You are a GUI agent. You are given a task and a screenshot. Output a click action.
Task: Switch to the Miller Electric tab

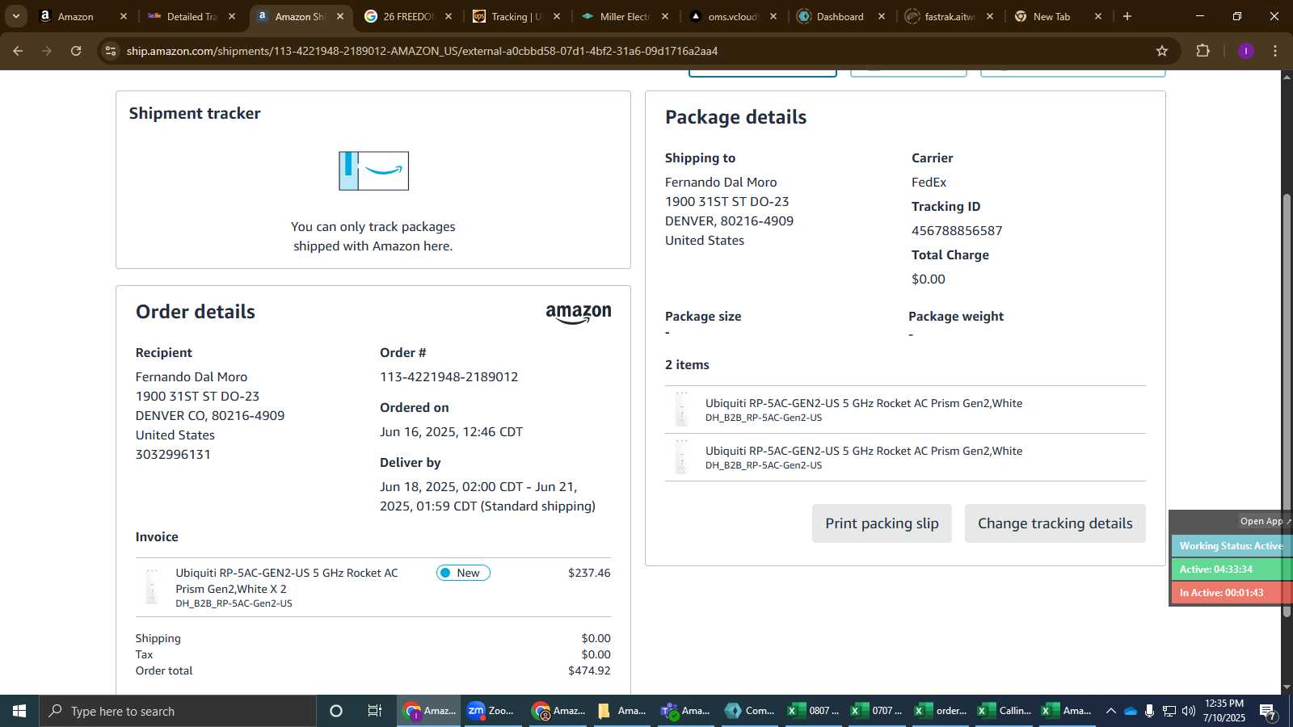pos(625,16)
